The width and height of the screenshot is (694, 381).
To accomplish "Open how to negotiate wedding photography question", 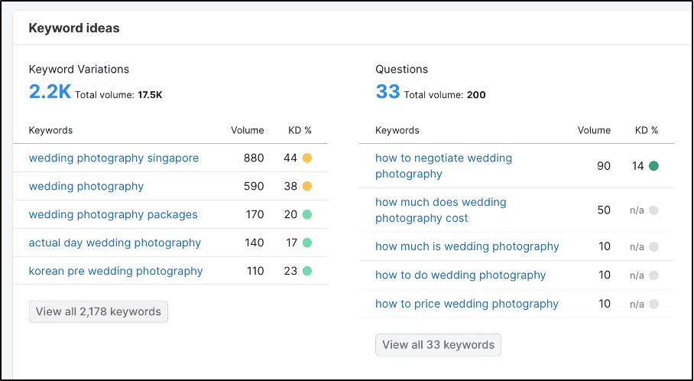I will (x=443, y=166).
